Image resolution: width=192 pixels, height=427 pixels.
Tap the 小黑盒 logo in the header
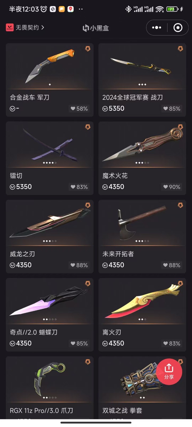pyautogui.click(x=96, y=28)
